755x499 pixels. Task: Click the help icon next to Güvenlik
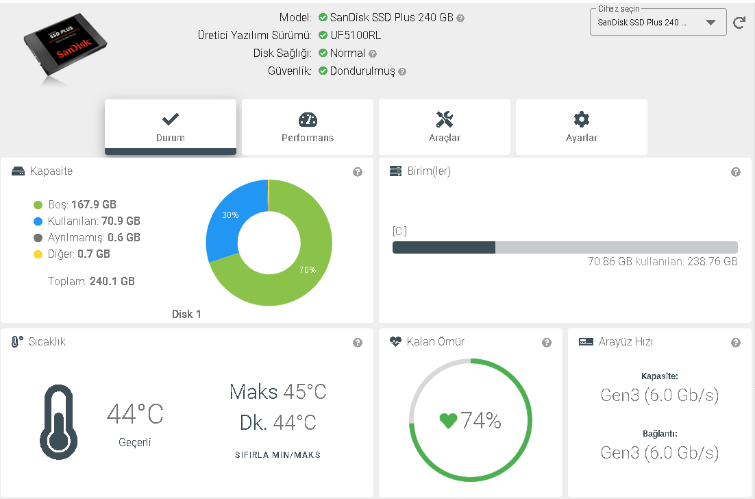(402, 72)
